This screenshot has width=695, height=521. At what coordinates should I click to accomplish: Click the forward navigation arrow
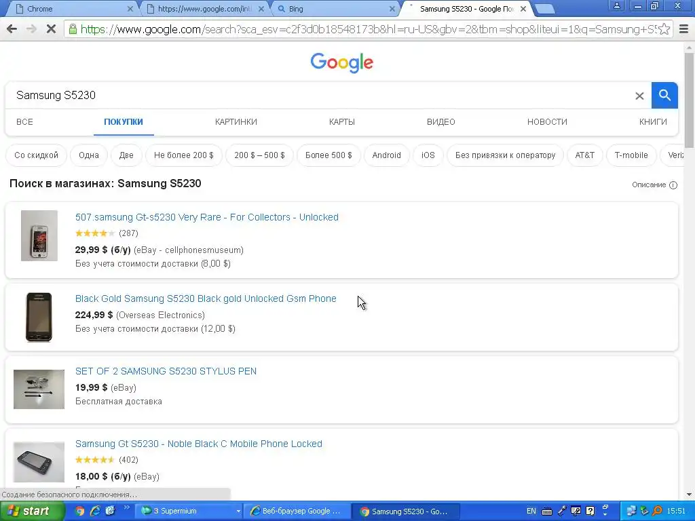(31, 29)
